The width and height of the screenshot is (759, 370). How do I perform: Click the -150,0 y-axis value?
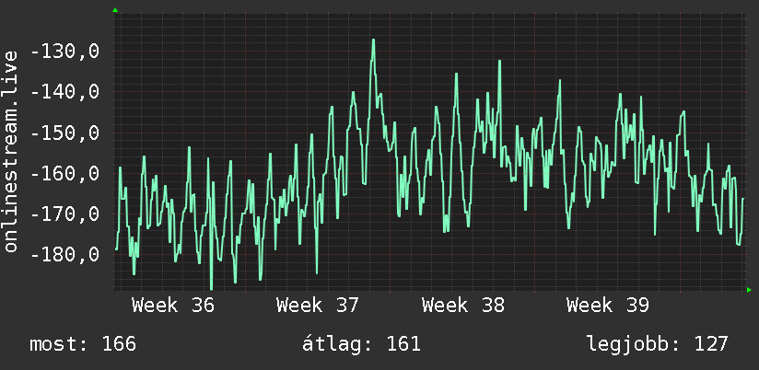pyautogui.click(x=64, y=133)
